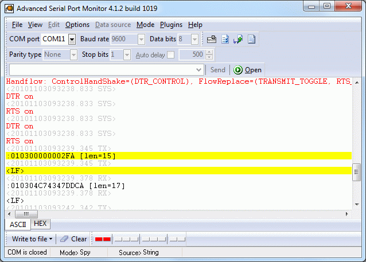This screenshot has width=366, height=262.
Task: Increase the auto delay value with up arrow
Action: pos(209,52)
